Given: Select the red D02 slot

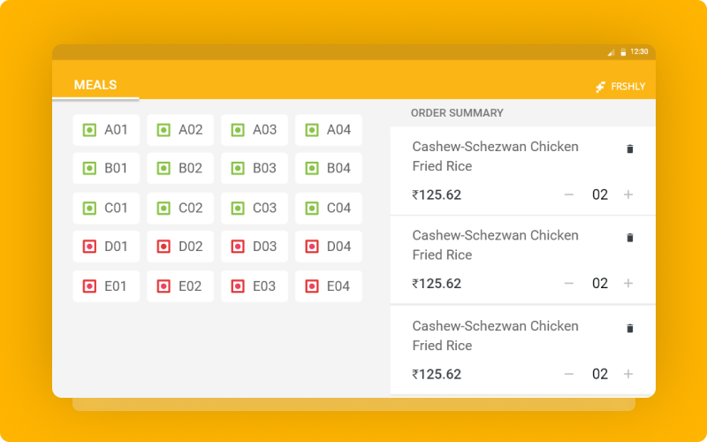Looking at the screenshot, I should tap(180, 247).
